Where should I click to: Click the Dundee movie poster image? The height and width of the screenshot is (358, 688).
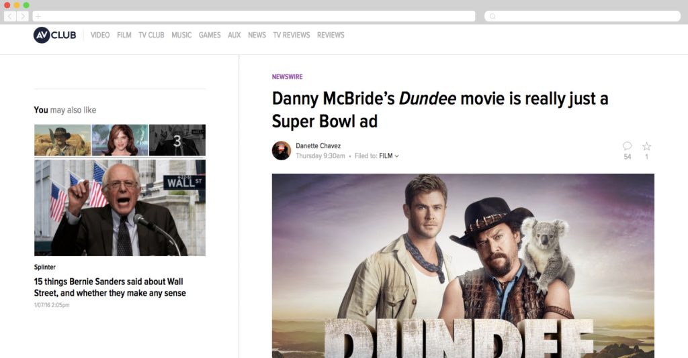[462, 265]
